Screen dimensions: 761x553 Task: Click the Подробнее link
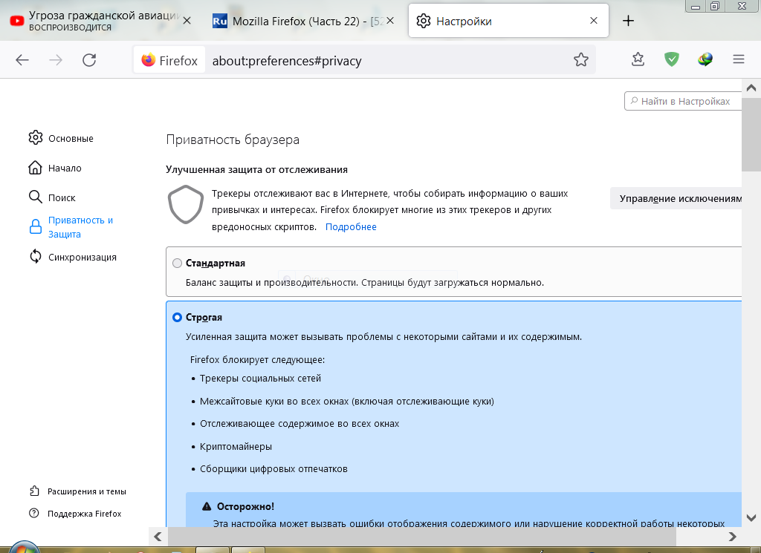pyautogui.click(x=351, y=226)
